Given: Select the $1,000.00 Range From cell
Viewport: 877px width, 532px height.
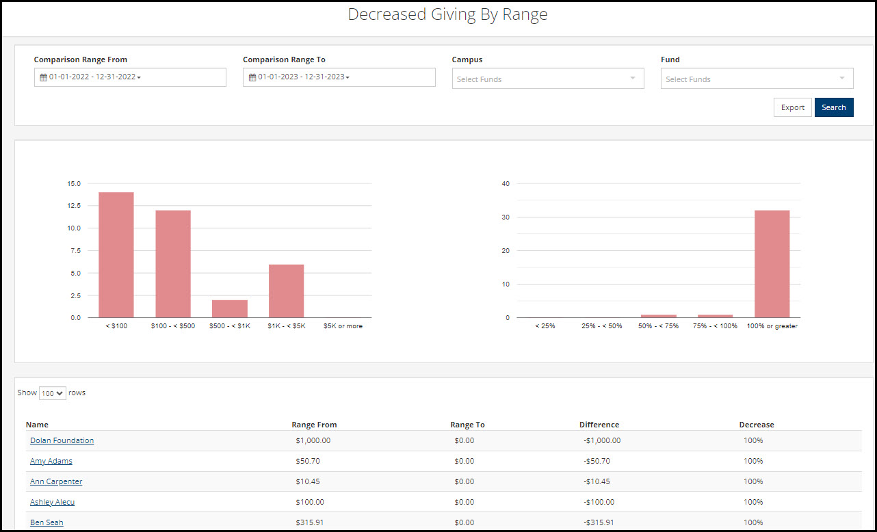Looking at the screenshot, I should (313, 440).
